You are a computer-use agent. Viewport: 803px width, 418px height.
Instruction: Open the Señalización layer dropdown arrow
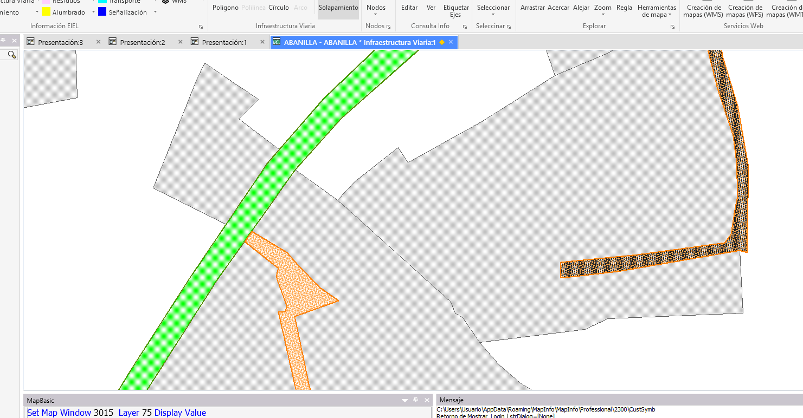pyautogui.click(x=155, y=12)
